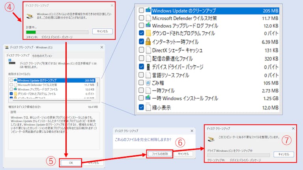
Task: Select the ディスク クリーンアップ tab
Action: pos(18,55)
